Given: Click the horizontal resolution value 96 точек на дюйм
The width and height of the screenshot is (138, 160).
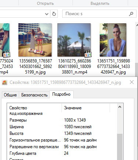Looking at the screenshot, I should pos(80,140).
